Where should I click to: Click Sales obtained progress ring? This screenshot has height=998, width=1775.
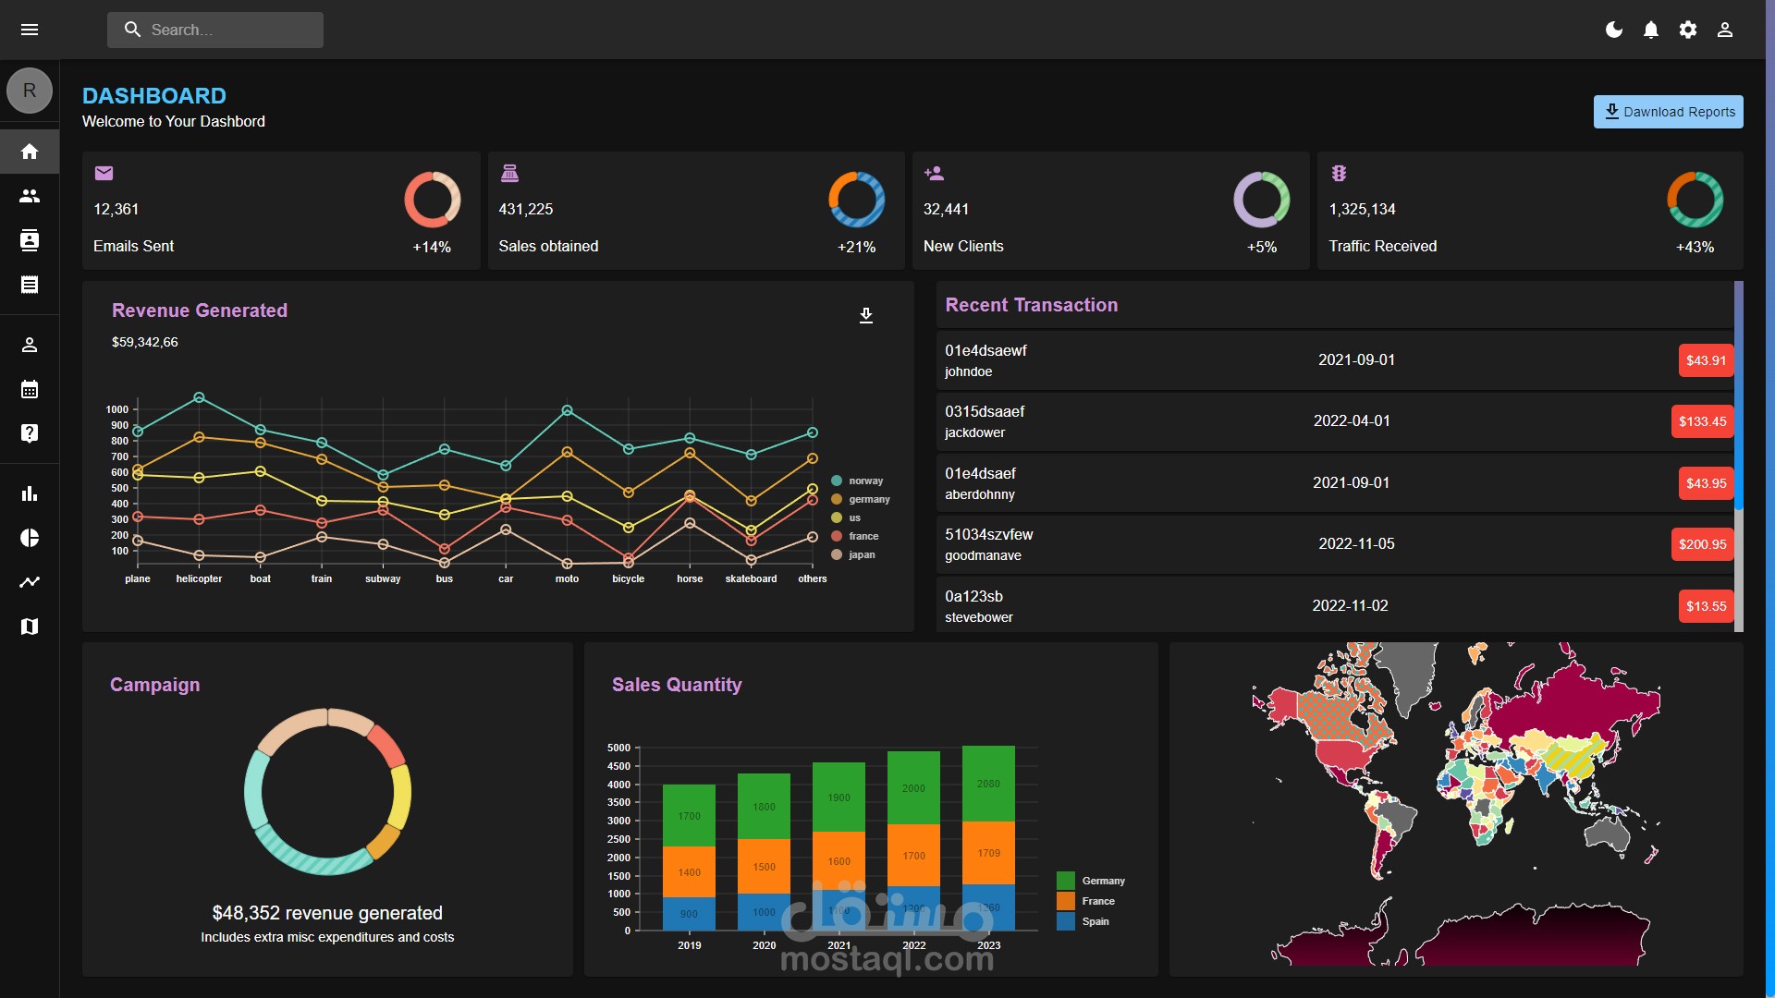click(857, 200)
